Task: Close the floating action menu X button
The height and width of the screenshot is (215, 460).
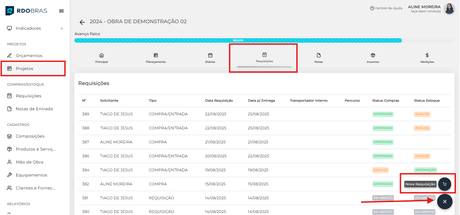Action: 445,201
